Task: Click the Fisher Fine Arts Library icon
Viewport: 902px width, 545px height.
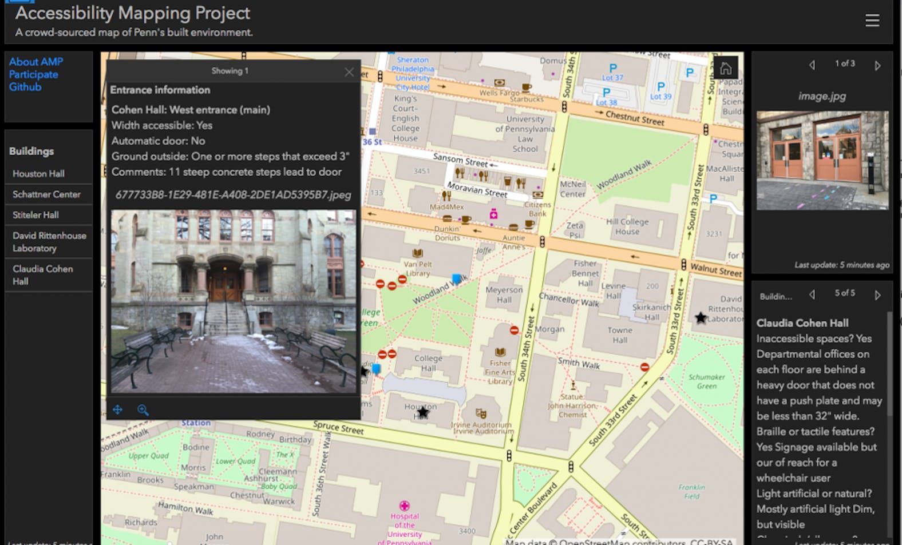Action: coord(500,352)
